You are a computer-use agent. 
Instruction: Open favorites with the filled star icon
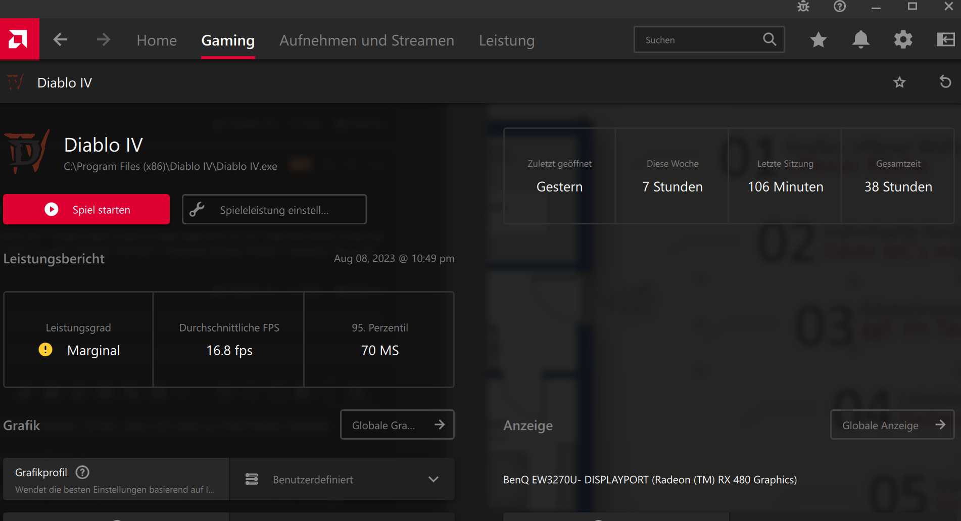[819, 39]
